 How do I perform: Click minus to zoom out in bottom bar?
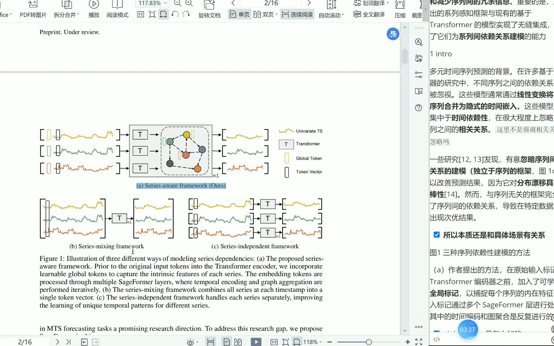coord(330,342)
